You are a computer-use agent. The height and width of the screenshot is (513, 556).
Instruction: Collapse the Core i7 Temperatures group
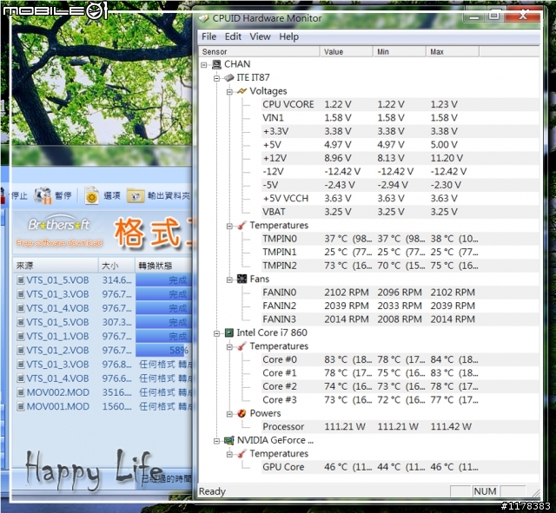tap(229, 347)
